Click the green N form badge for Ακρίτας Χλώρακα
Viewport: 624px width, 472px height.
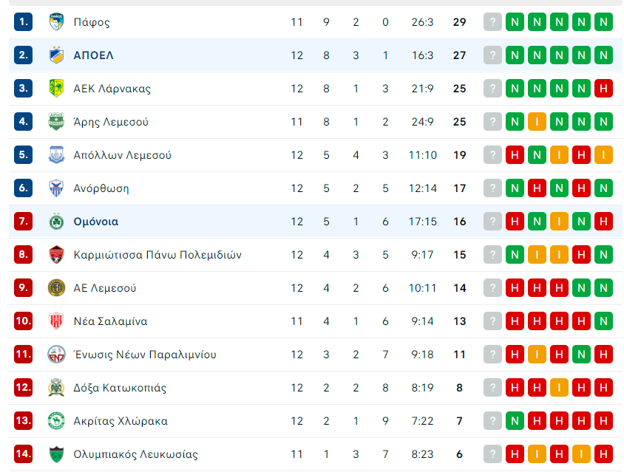(515, 421)
